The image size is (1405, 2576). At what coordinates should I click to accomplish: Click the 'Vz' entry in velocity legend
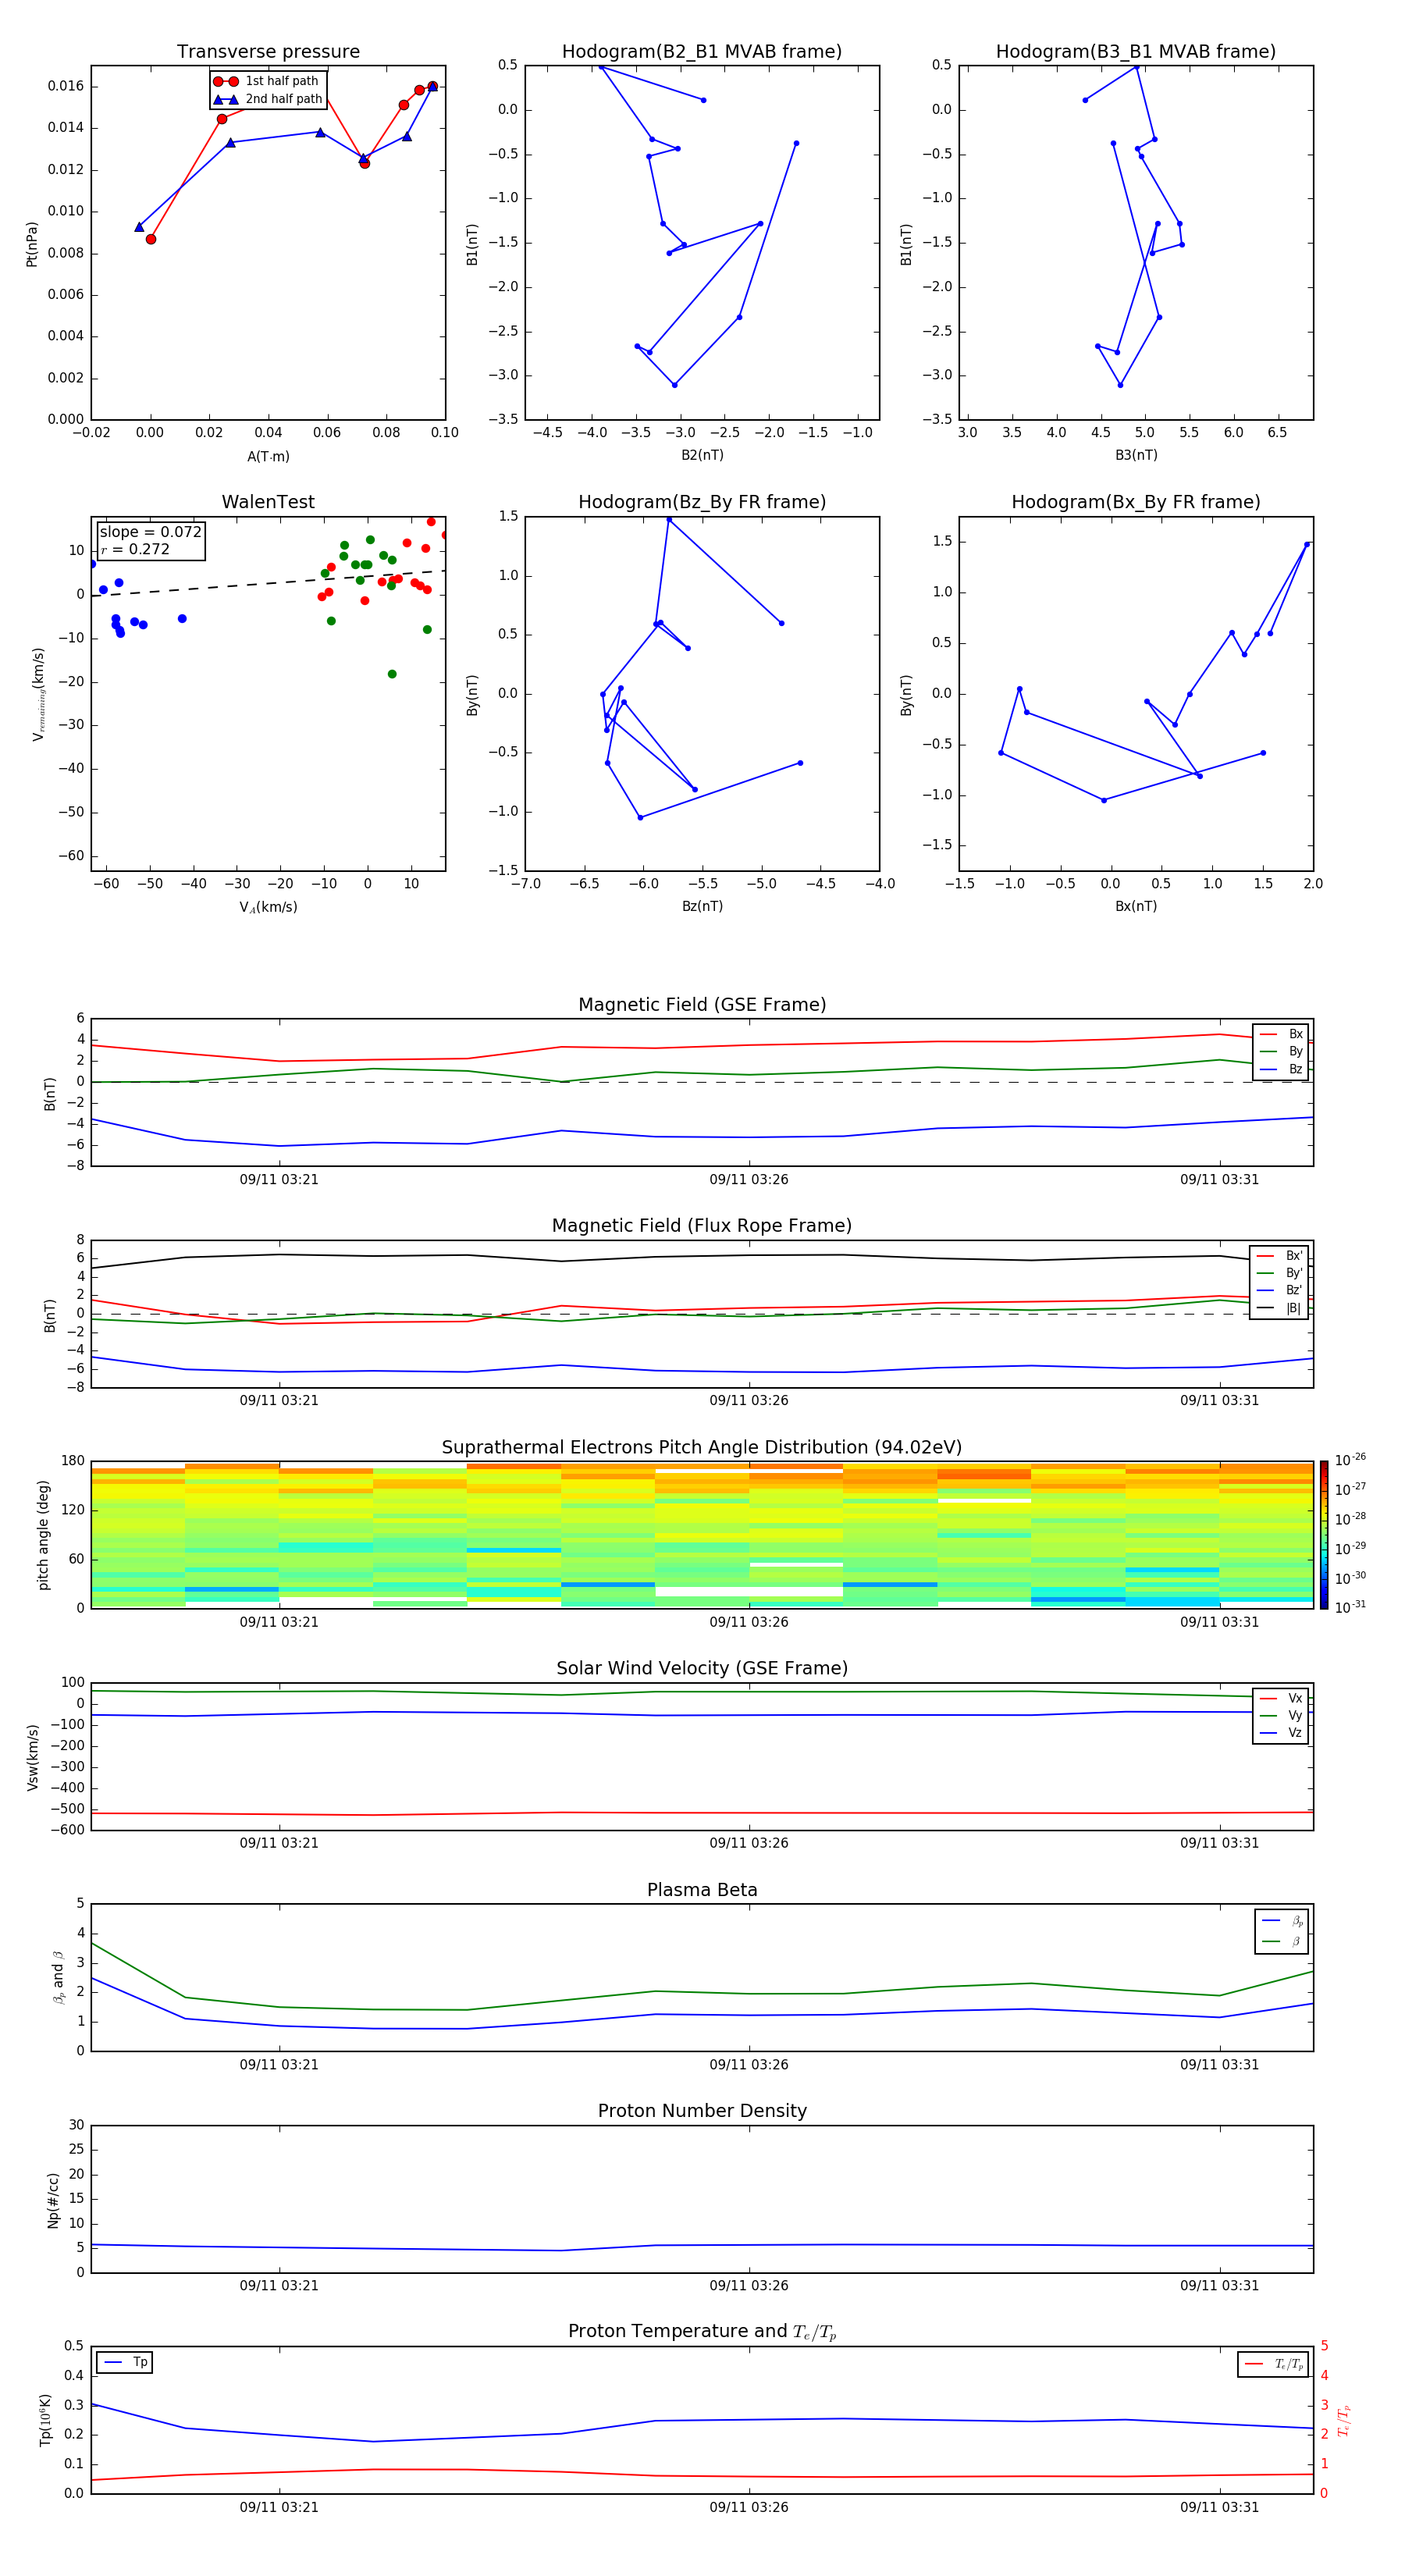click(x=1281, y=1733)
